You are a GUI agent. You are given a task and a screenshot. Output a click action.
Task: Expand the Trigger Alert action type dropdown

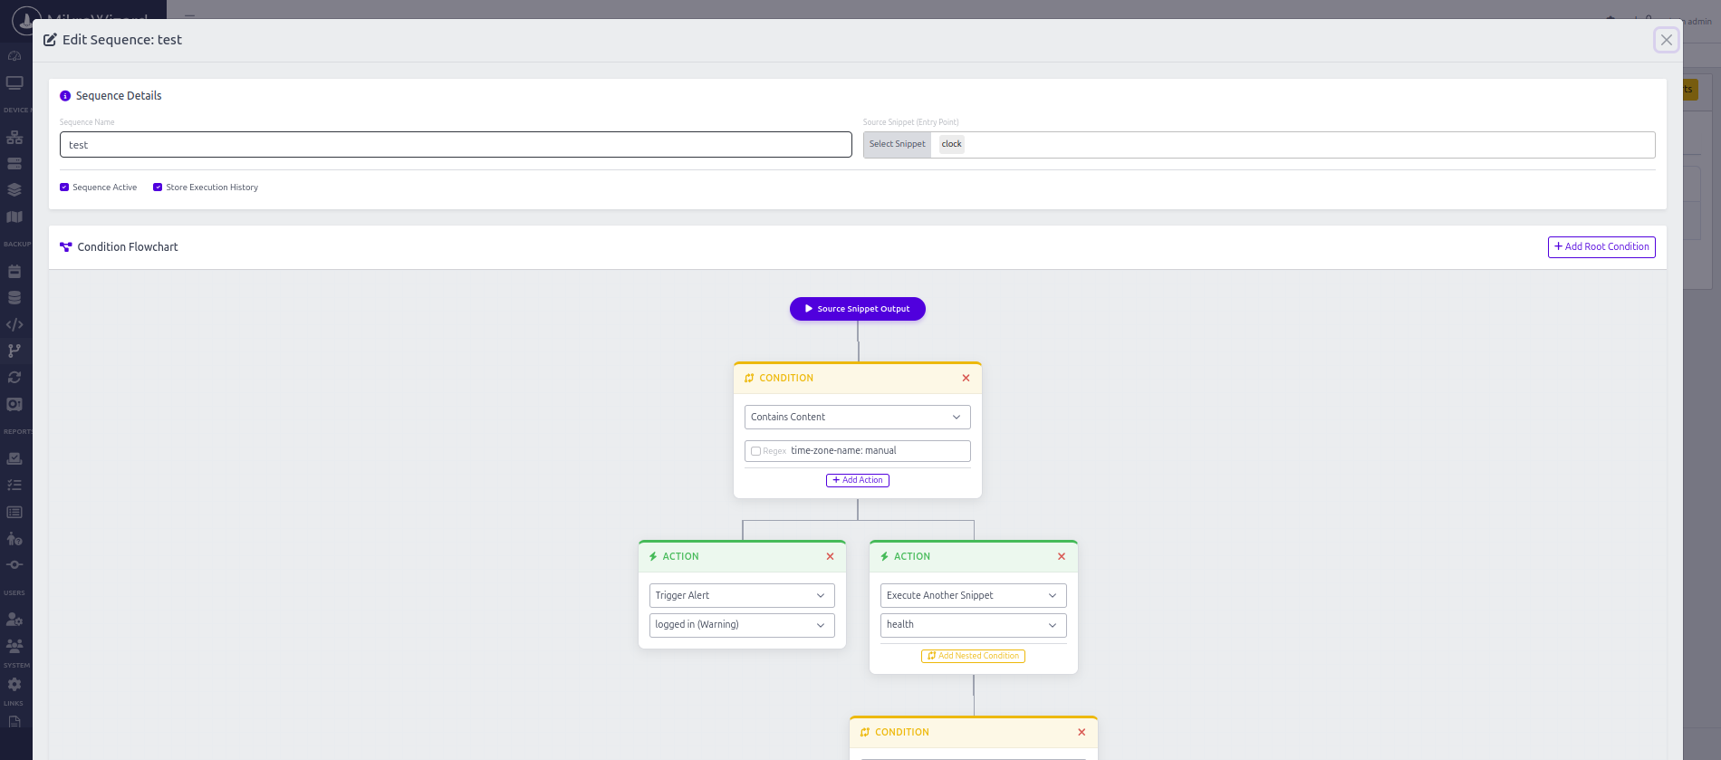(741, 596)
